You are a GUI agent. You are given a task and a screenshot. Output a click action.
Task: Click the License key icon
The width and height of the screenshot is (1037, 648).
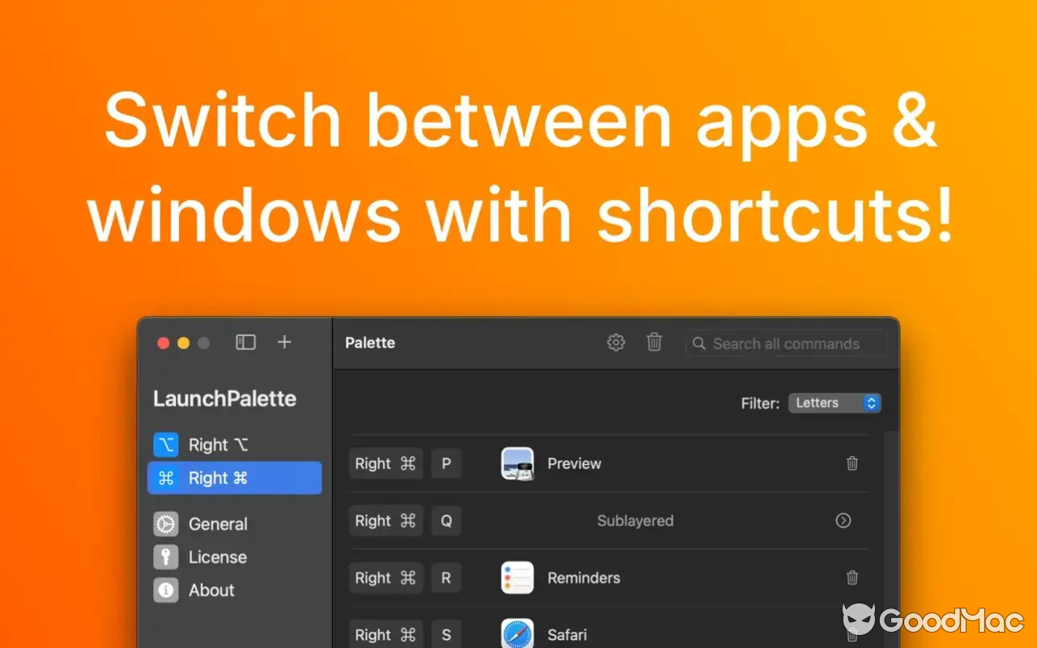coord(165,556)
